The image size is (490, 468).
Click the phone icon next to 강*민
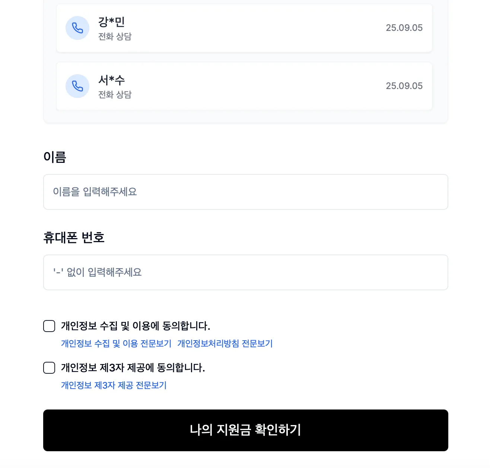click(x=77, y=28)
